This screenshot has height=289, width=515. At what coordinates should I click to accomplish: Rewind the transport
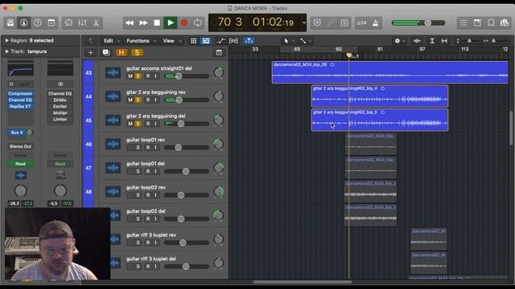(130, 22)
